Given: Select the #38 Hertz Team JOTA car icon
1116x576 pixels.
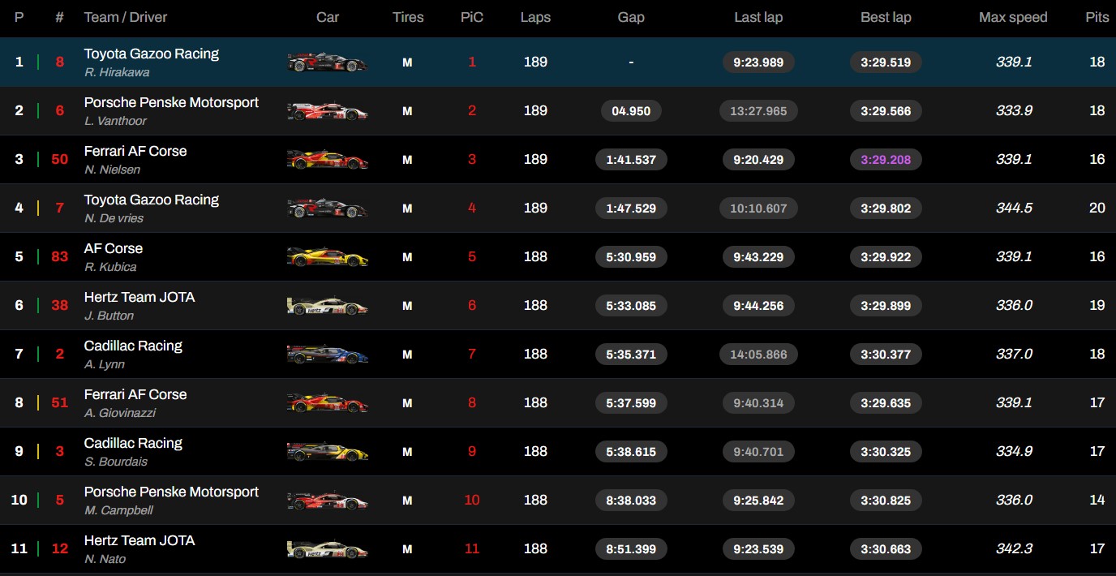Looking at the screenshot, I should click(x=327, y=306).
